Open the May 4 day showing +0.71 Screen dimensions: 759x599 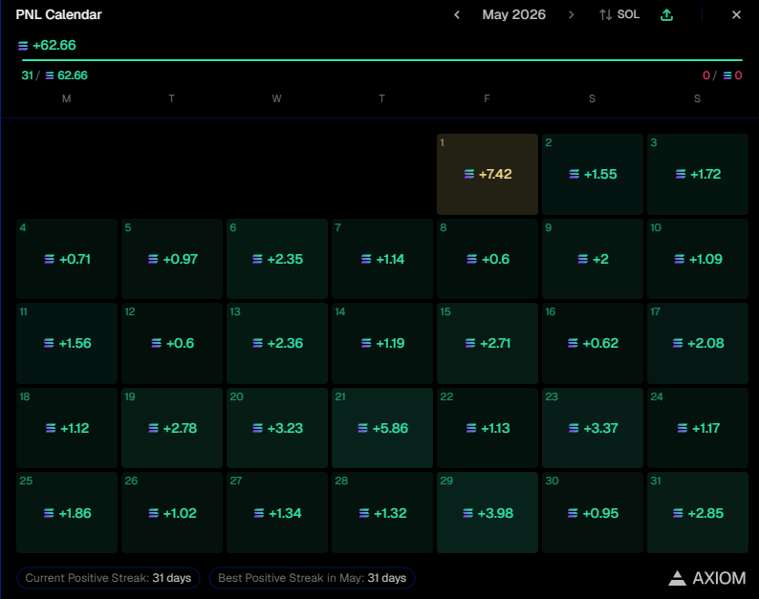(x=67, y=259)
